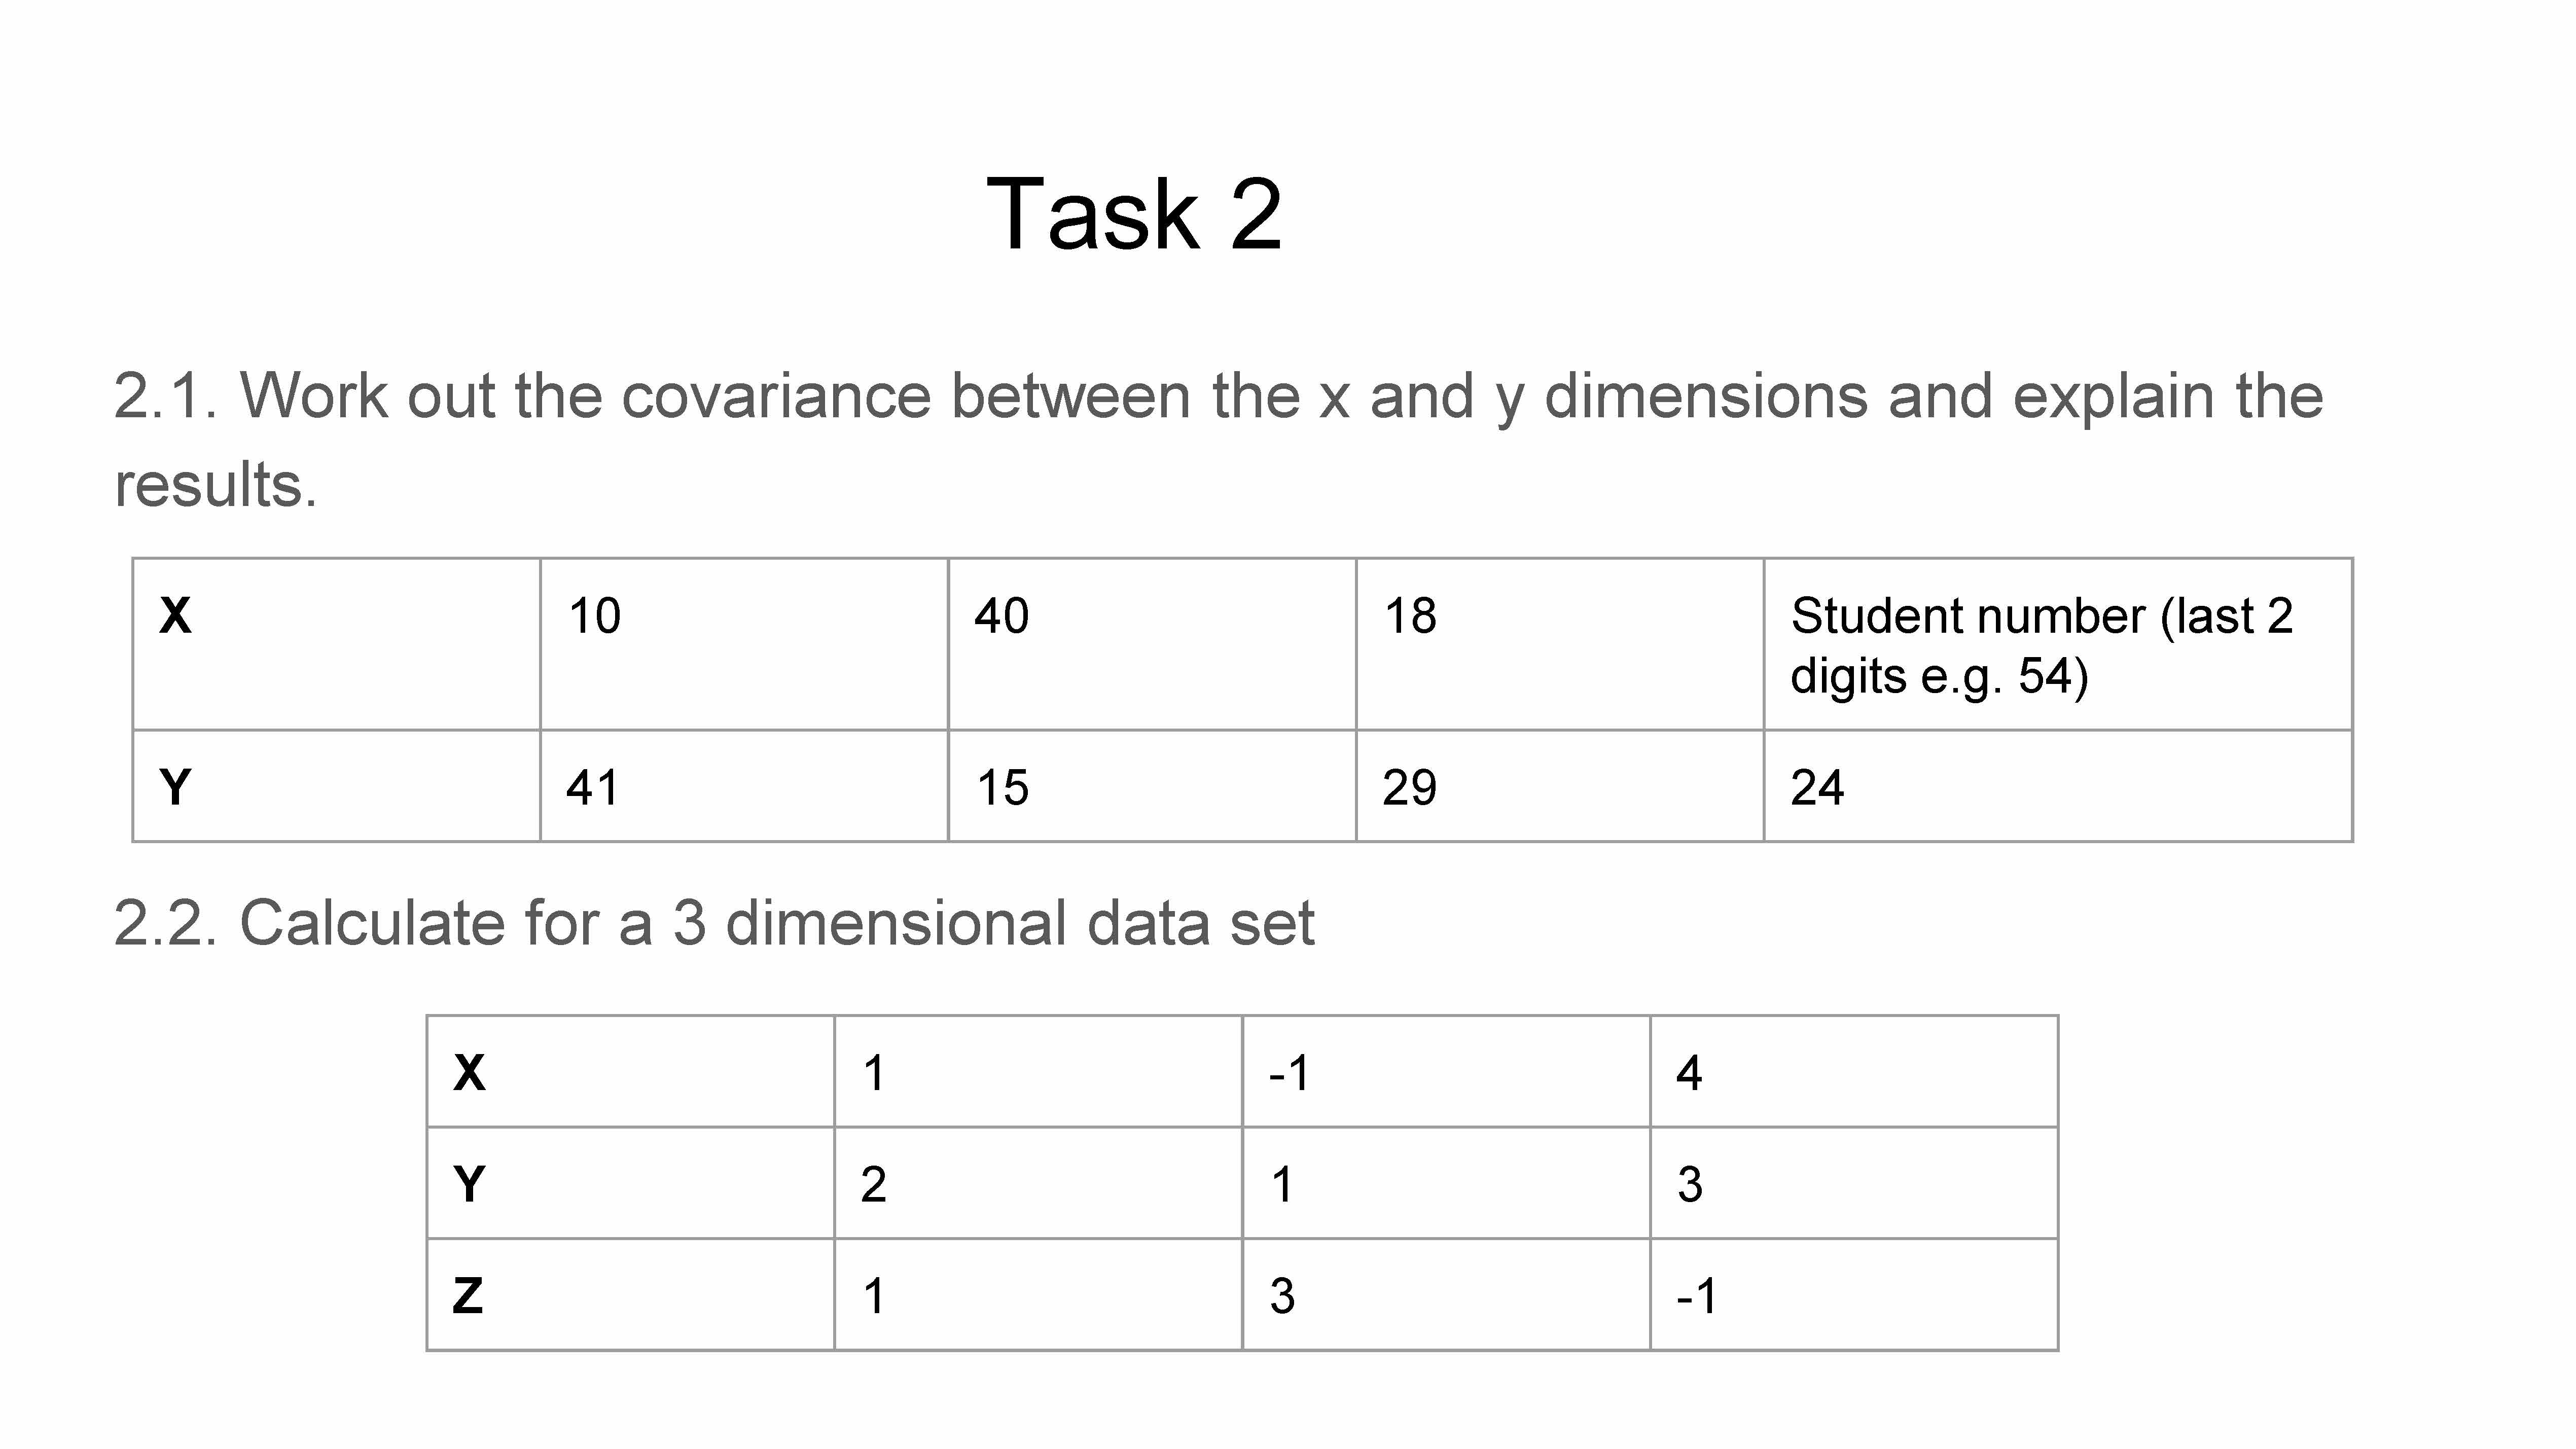Click the question 2.1 covariance instruction text
The height and width of the screenshot is (1449, 2576).
[x=1217, y=438]
